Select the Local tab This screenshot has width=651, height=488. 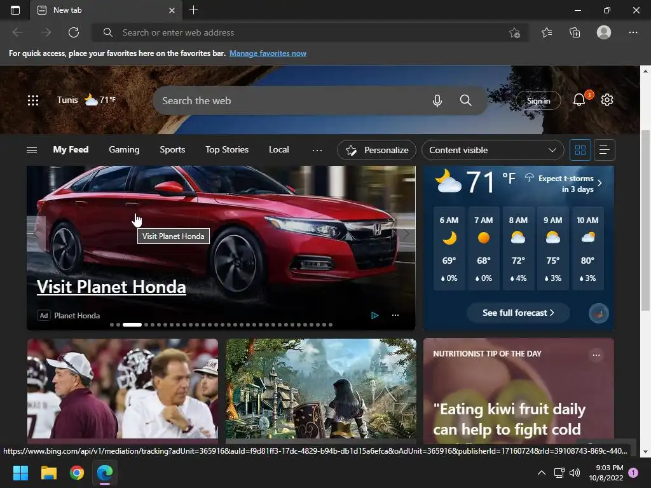pos(278,150)
